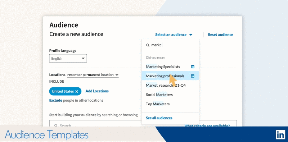
Task: Click the Add Locations link
Action: pos(97,91)
